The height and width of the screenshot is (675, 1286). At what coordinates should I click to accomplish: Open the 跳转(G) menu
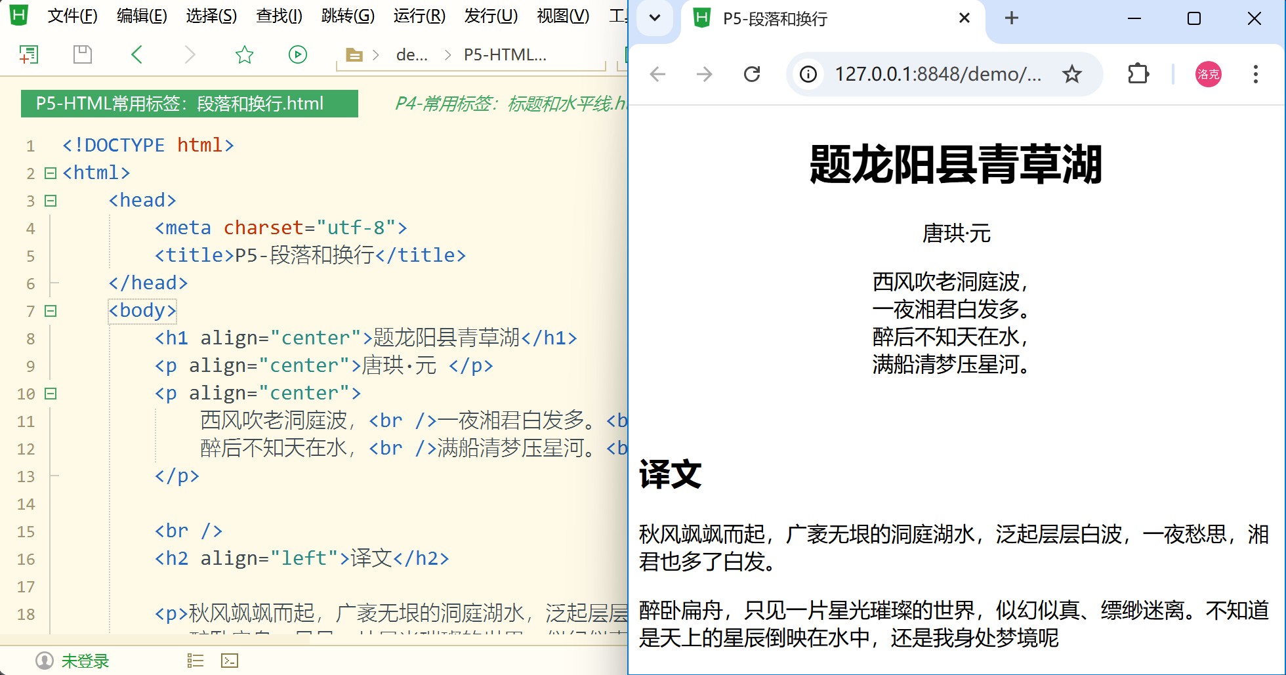348,16
